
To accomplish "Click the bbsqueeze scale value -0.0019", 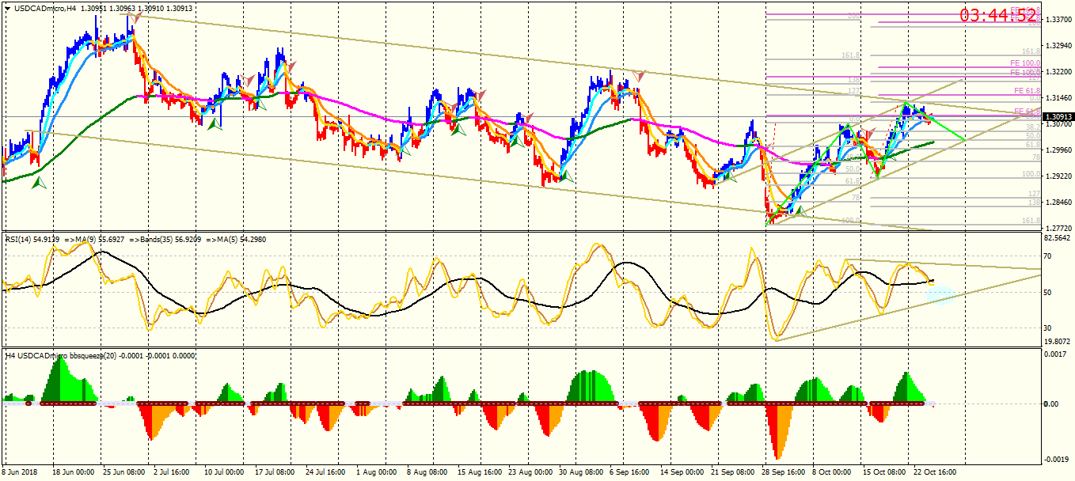I will [x=1057, y=459].
